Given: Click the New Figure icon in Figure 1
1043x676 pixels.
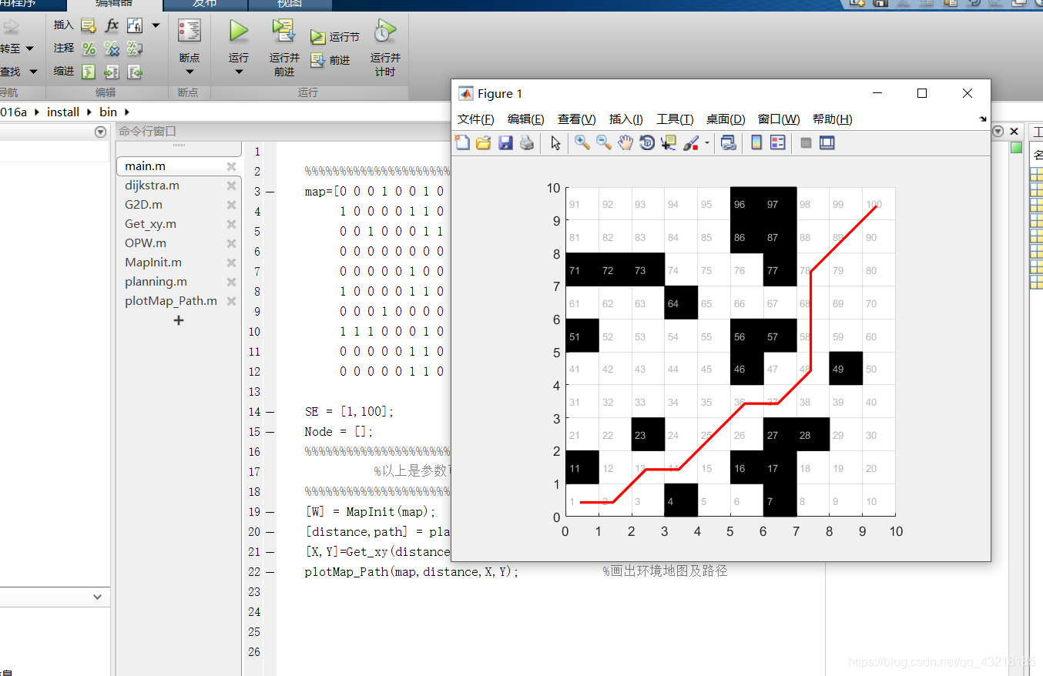Looking at the screenshot, I should tap(461, 142).
